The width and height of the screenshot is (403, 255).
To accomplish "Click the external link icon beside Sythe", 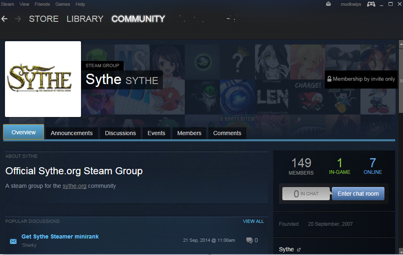I will click(x=299, y=250).
